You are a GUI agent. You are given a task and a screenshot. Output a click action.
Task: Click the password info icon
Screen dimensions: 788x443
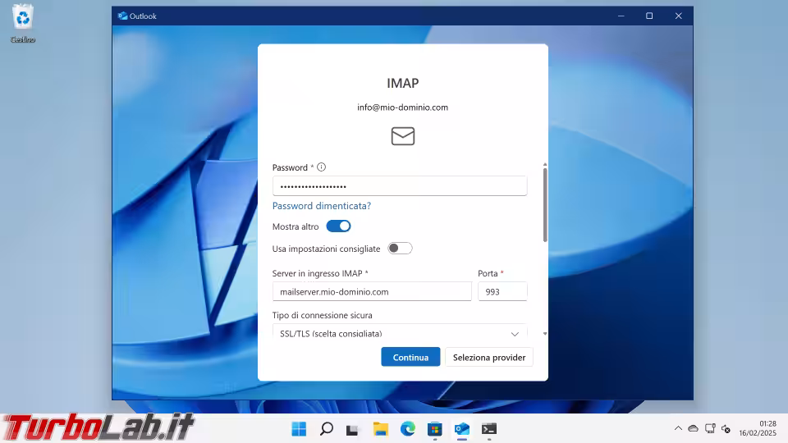321,167
